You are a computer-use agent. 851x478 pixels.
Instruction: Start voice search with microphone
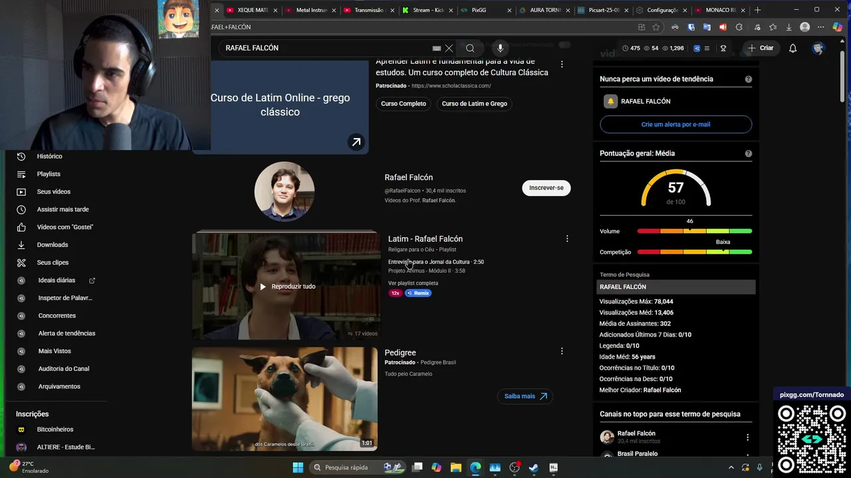coord(500,48)
